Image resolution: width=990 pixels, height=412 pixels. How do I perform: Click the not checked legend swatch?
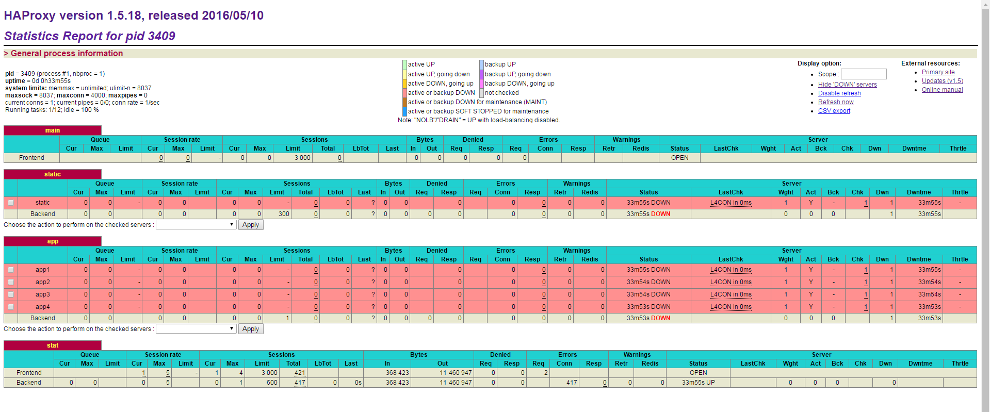point(481,93)
